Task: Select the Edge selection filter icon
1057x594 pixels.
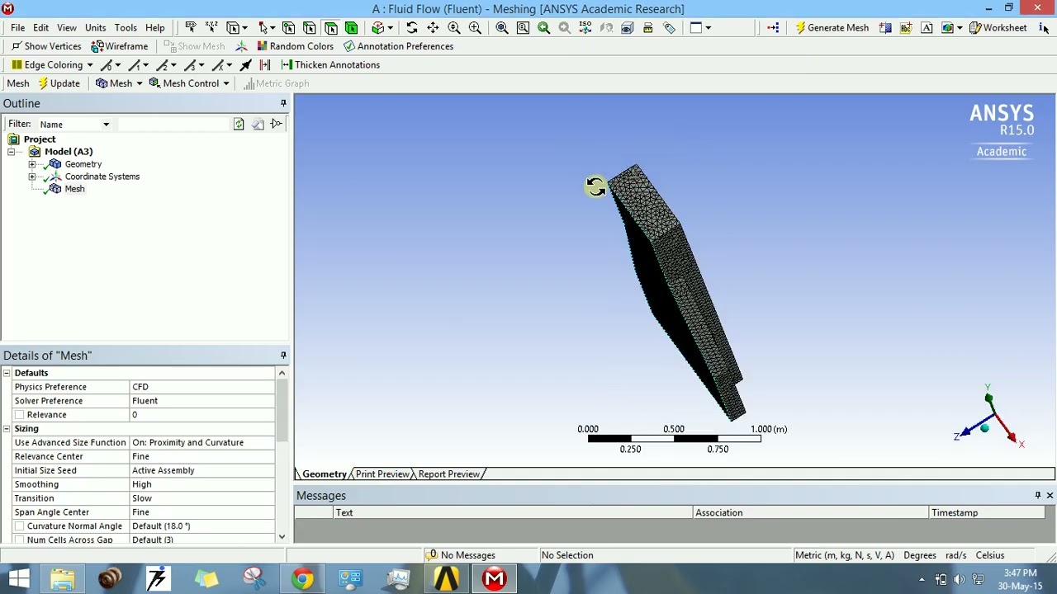Action: [x=309, y=27]
